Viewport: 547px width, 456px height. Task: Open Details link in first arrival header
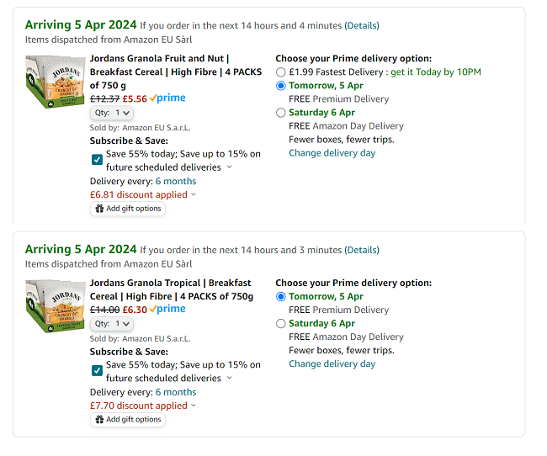point(362,25)
